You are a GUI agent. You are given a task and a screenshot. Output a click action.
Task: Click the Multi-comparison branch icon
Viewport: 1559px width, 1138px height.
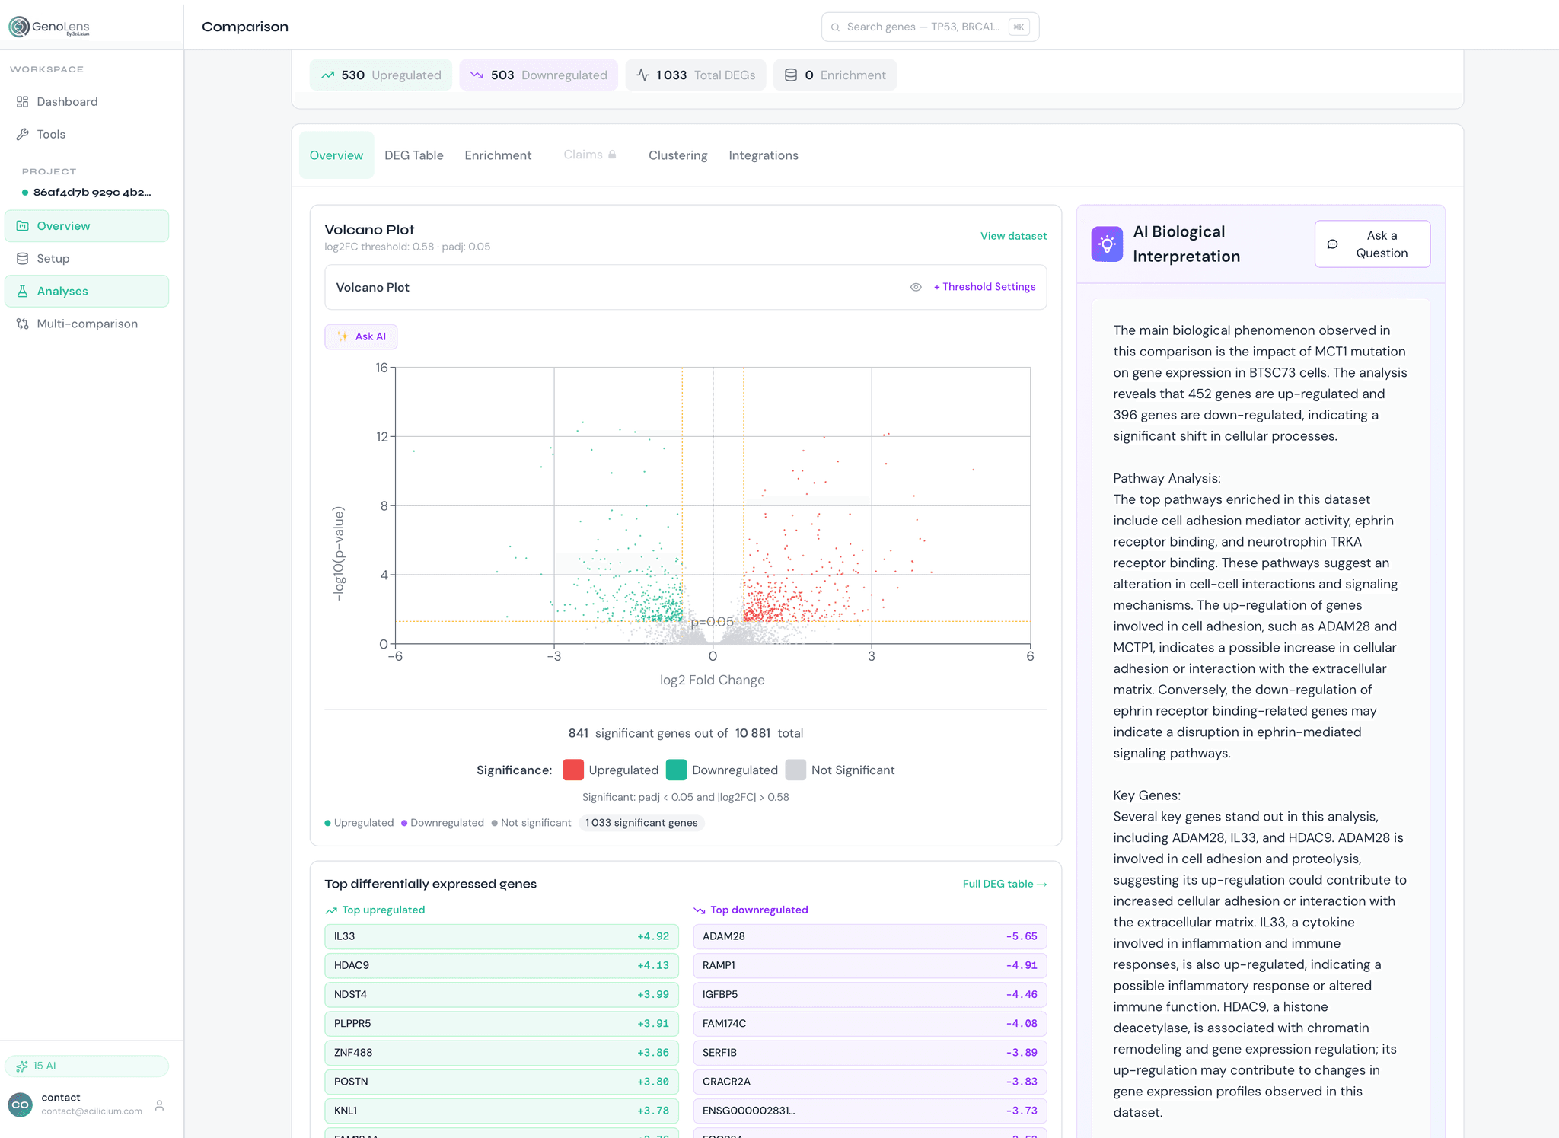(x=23, y=324)
